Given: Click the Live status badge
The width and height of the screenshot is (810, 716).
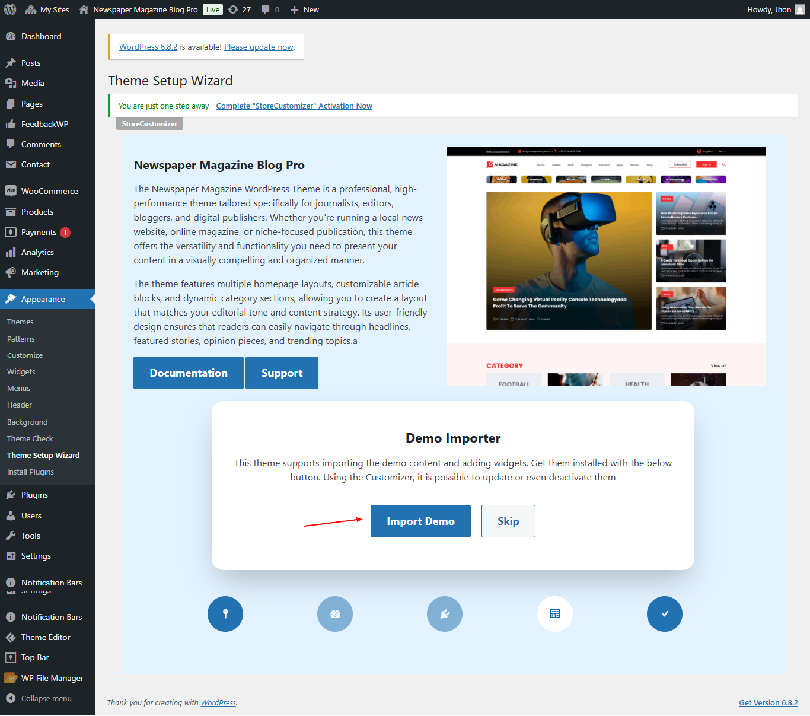Looking at the screenshot, I should pyautogui.click(x=213, y=9).
